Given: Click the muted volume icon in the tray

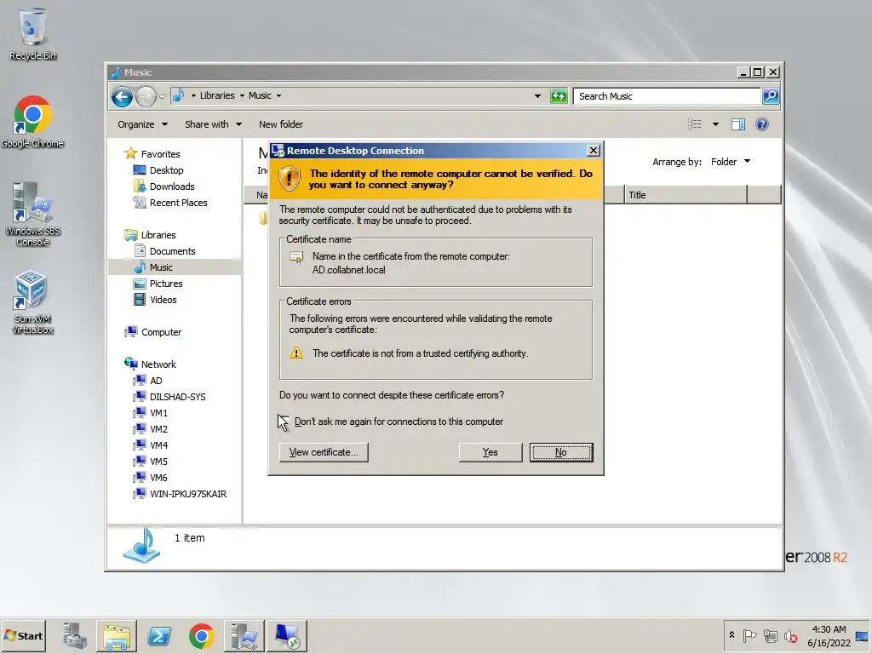Looking at the screenshot, I should pyautogui.click(x=790, y=635).
